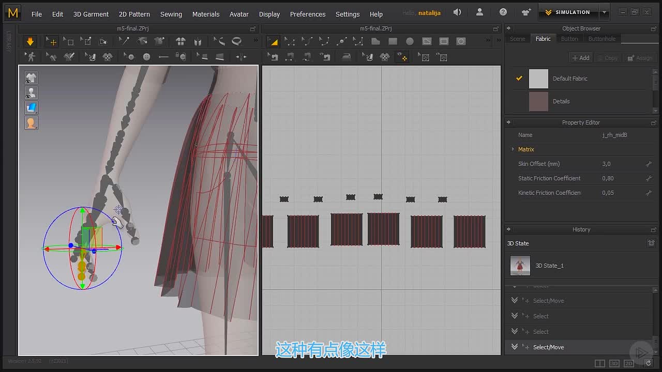The width and height of the screenshot is (662, 372).
Task: Click the Steam iron tool
Action: click(x=346, y=57)
